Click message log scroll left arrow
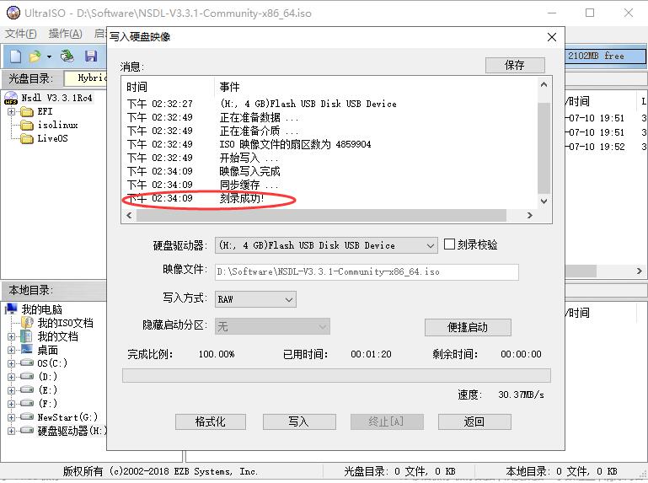This screenshot has height=483, width=648. coord(130,216)
